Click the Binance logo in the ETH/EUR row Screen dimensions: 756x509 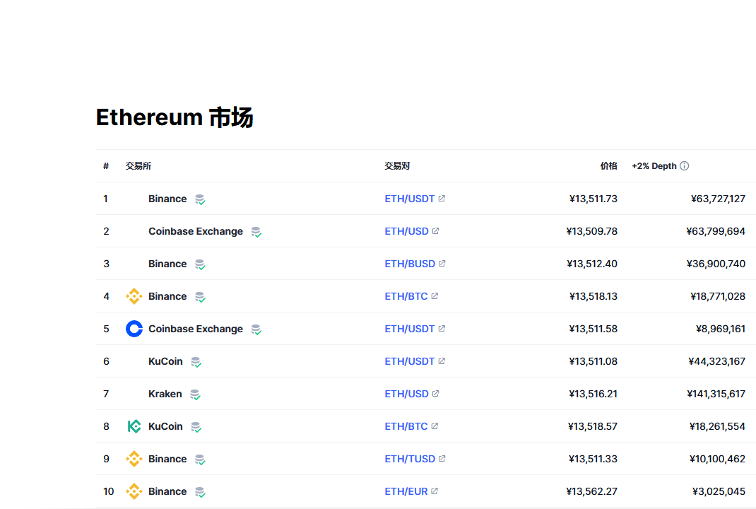134,491
